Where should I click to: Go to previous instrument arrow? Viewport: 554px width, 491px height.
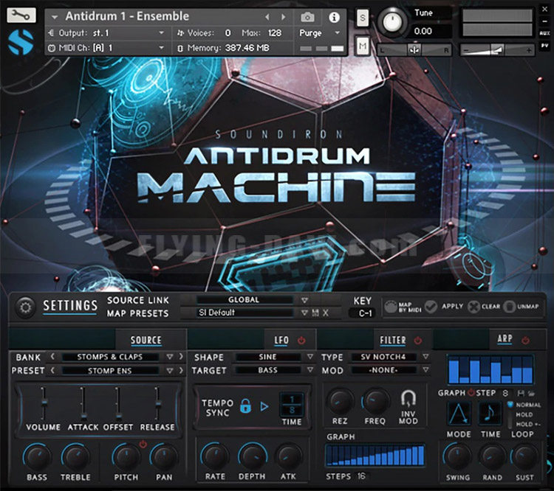coord(267,17)
